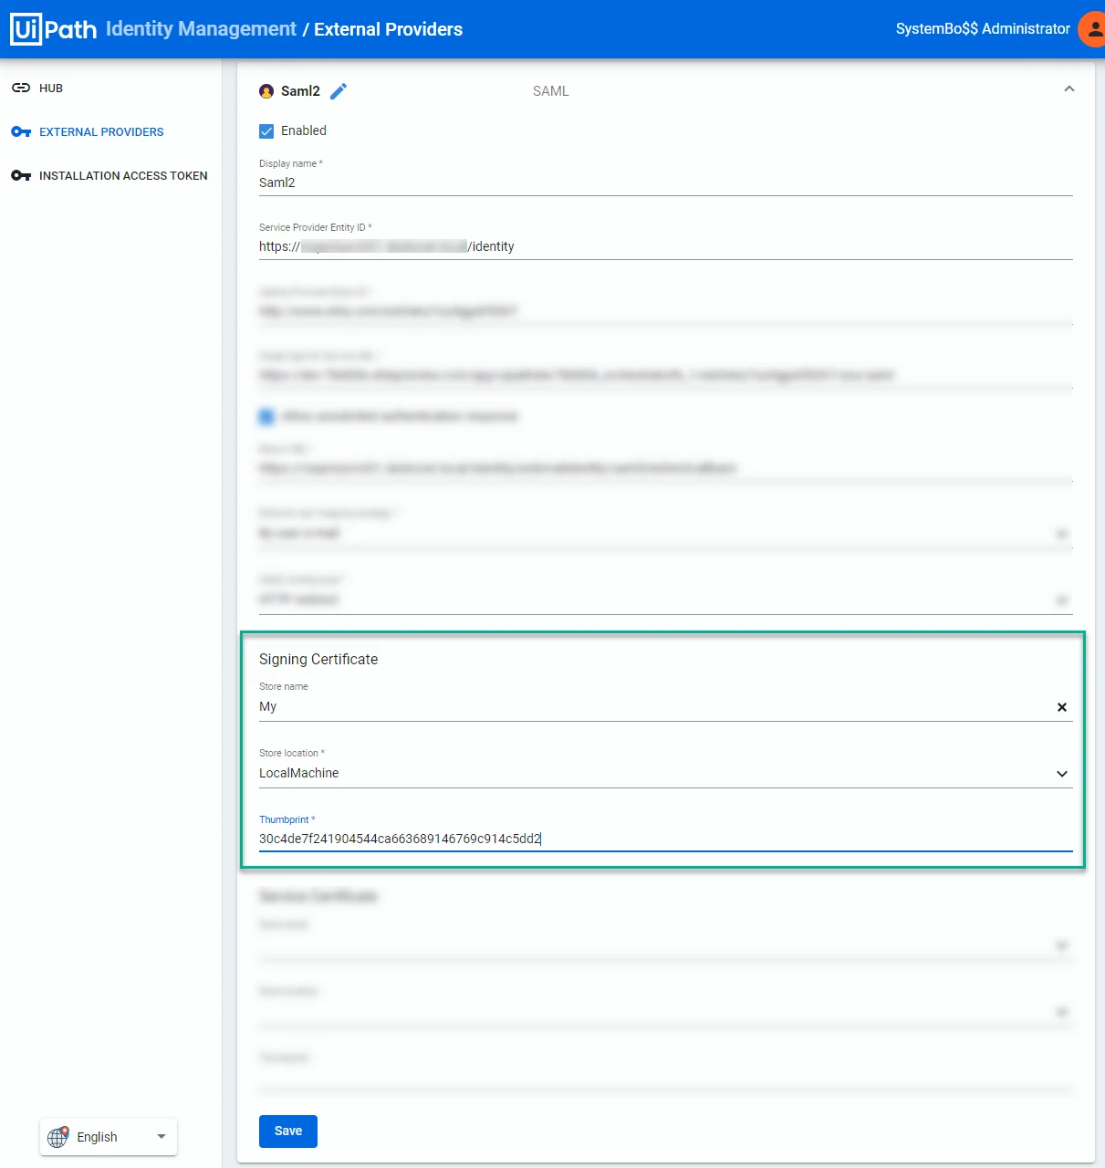The height and width of the screenshot is (1168, 1105).
Task: Click the Identity Management breadcrumb link
Action: pos(201,29)
